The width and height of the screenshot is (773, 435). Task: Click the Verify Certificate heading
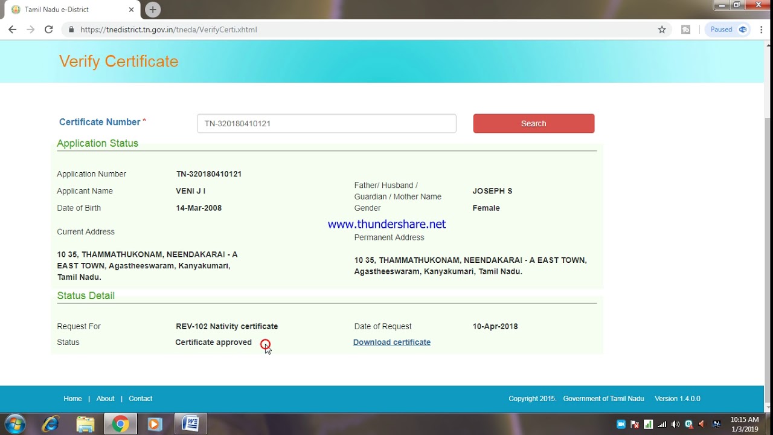(118, 61)
